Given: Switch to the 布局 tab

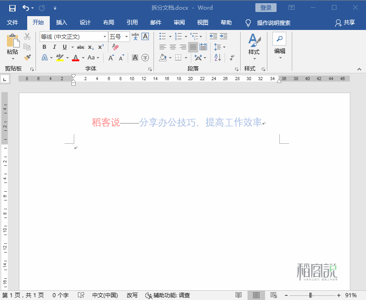Looking at the screenshot, I should pyautogui.click(x=108, y=23).
